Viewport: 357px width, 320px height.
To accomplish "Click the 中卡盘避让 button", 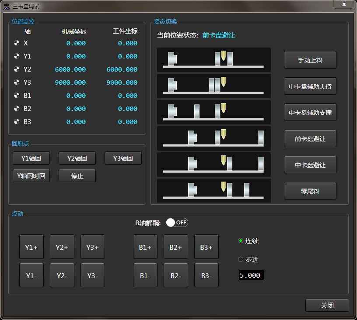I will pyautogui.click(x=310, y=165).
